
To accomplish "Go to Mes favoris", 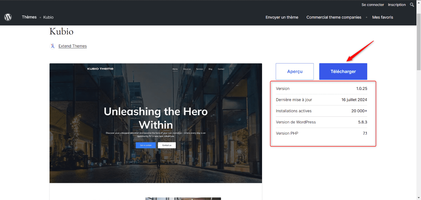I will pyautogui.click(x=383, y=17).
